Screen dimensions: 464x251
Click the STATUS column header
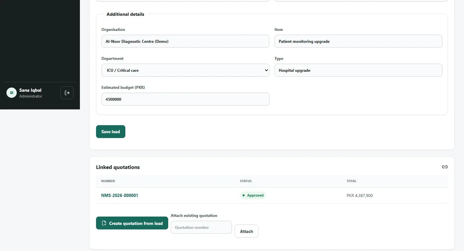click(x=246, y=181)
